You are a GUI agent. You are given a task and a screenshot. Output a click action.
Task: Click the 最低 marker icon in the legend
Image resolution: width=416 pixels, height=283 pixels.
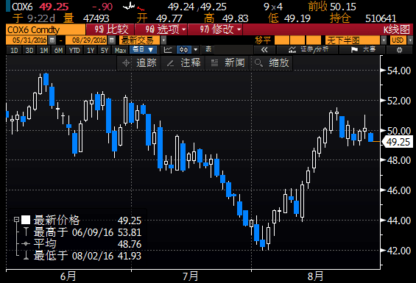[26, 256]
